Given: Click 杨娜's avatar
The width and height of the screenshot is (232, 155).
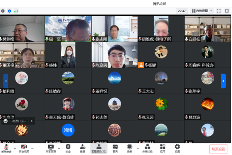Looking at the screenshot, I should click(161, 52).
